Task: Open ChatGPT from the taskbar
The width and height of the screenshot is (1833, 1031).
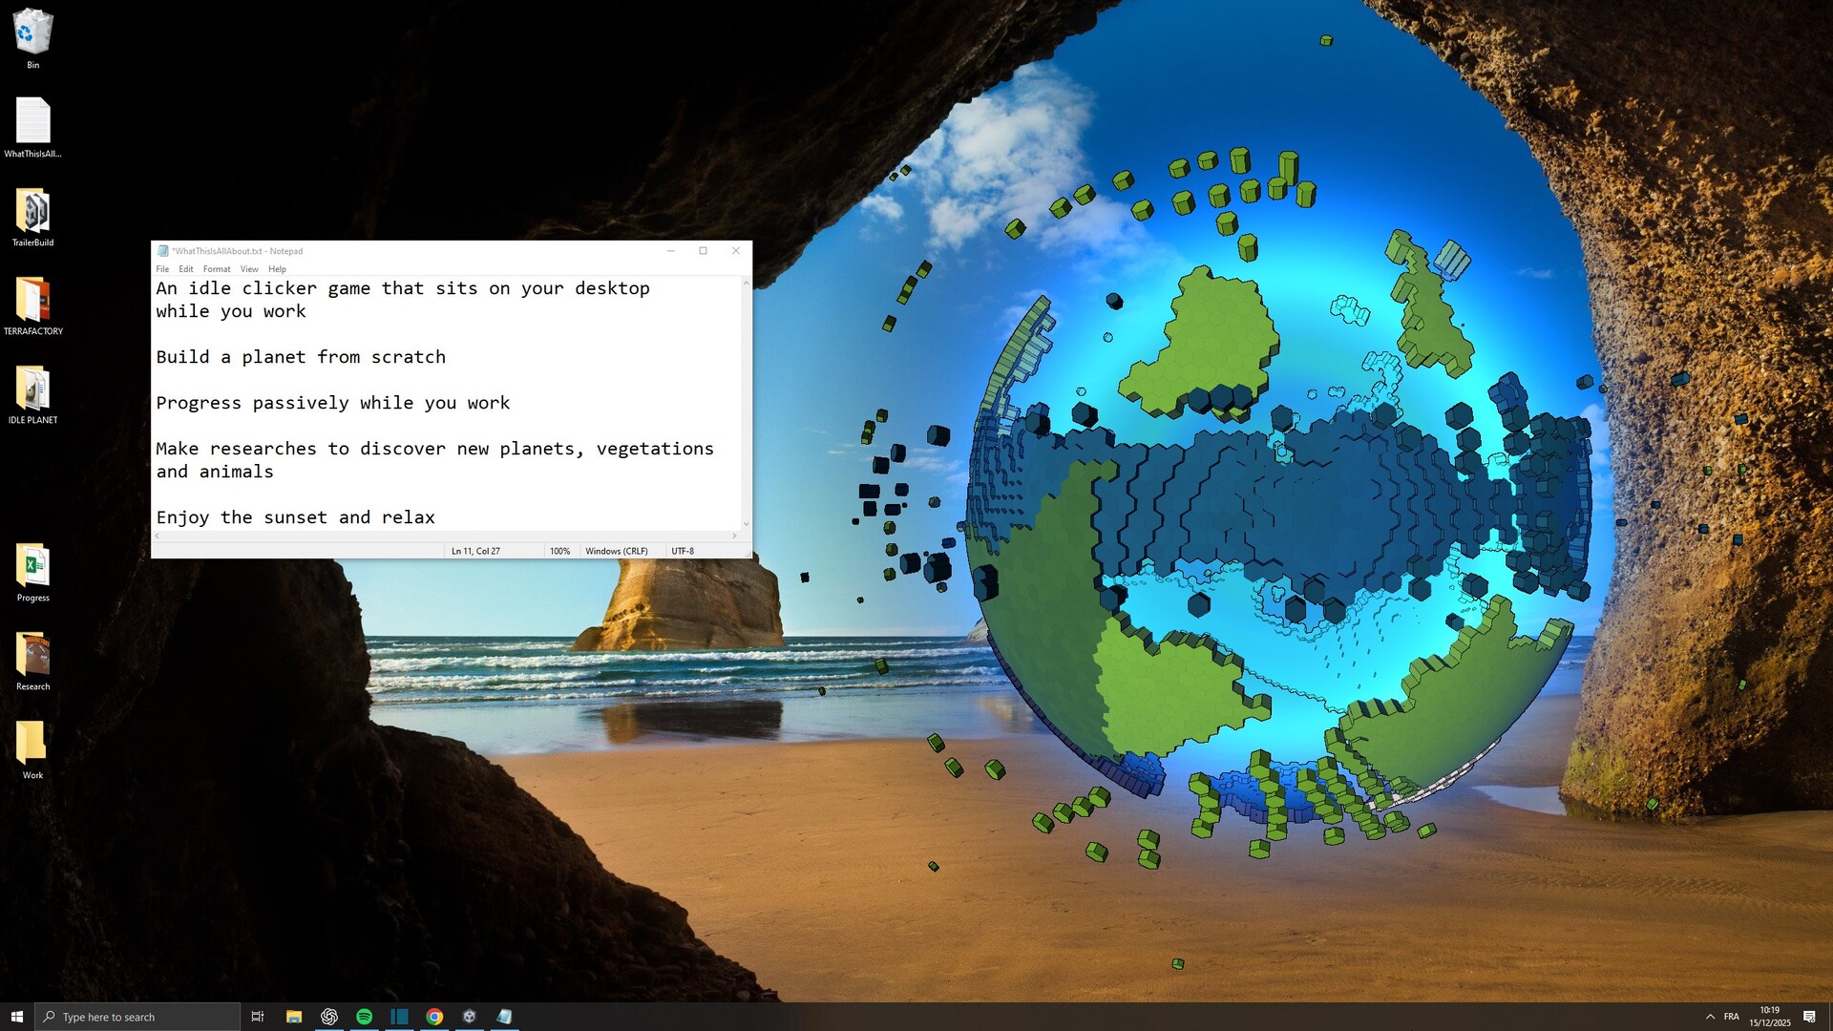Action: [x=329, y=1017]
